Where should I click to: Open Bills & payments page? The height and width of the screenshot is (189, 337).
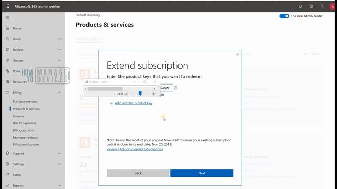point(24,123)
